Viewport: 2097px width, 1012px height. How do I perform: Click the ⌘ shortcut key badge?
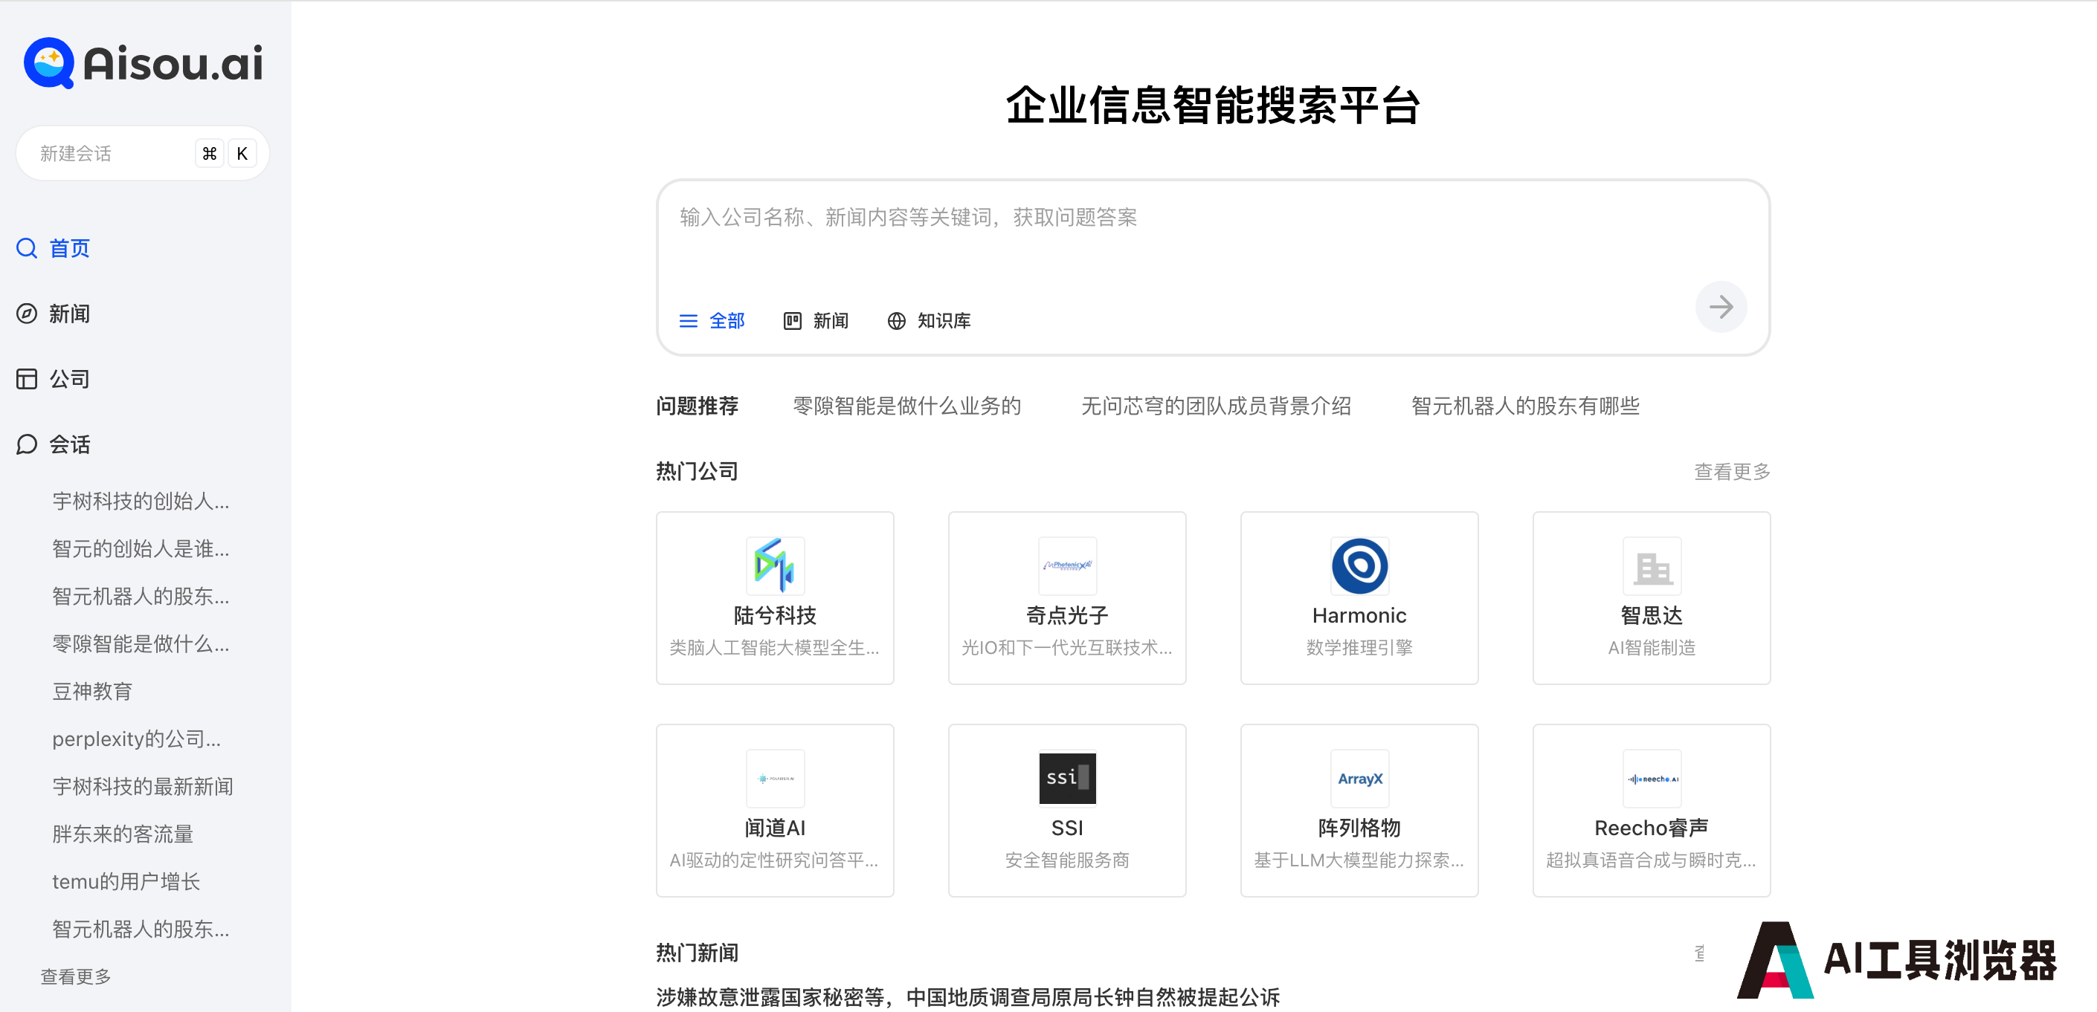(x=209, y=153)
